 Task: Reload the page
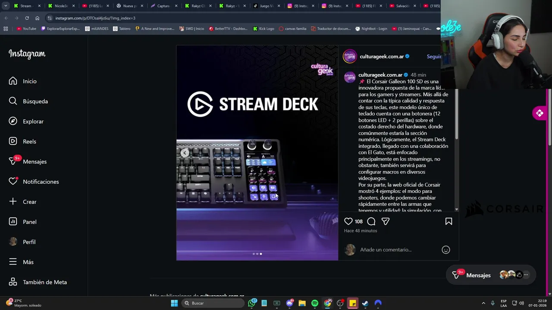click(27, 18)
